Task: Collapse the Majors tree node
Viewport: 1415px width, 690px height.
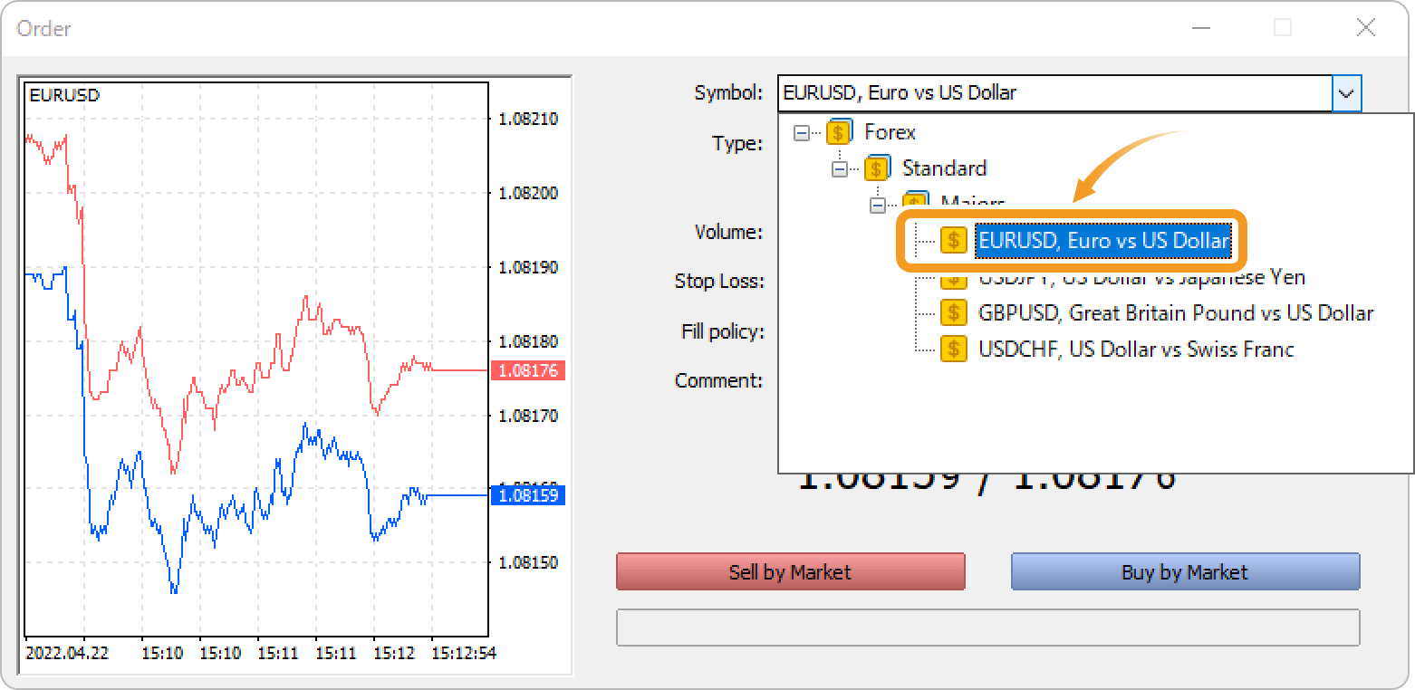Action: pos(877,206)
